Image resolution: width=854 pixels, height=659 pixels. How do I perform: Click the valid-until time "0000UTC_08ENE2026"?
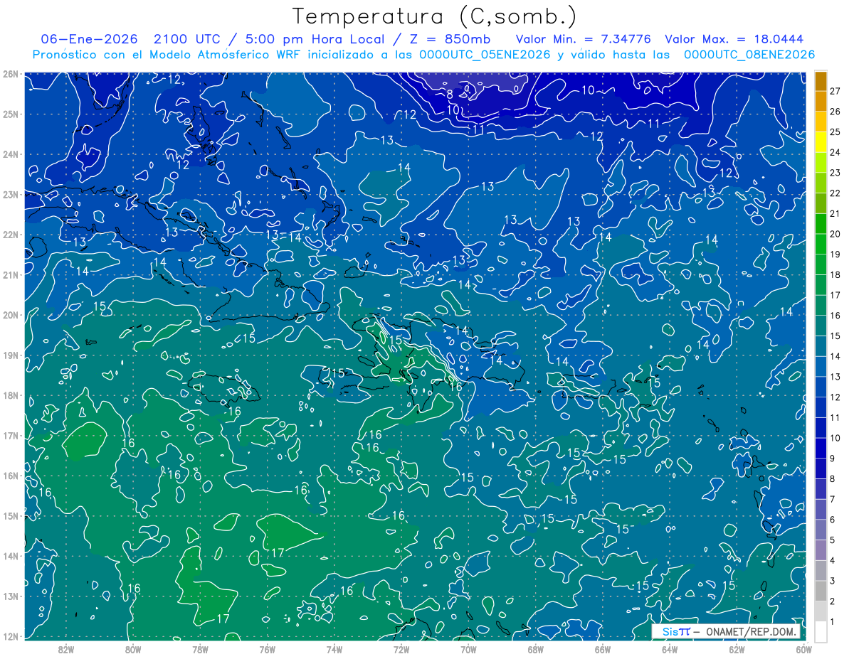coord(749,55)
